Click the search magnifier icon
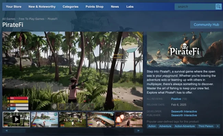 (218, 7)
